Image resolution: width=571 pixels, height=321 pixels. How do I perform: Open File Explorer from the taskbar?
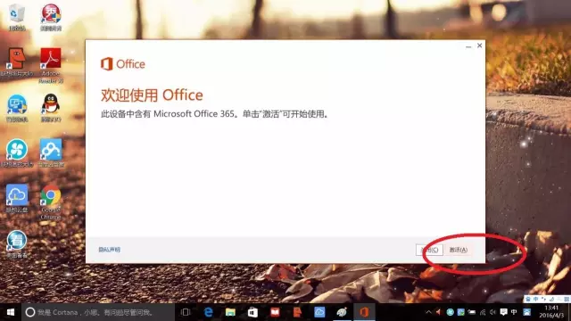pyautogui.click(x=230, y=312)
